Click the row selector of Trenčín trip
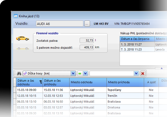 pos(15,96)
